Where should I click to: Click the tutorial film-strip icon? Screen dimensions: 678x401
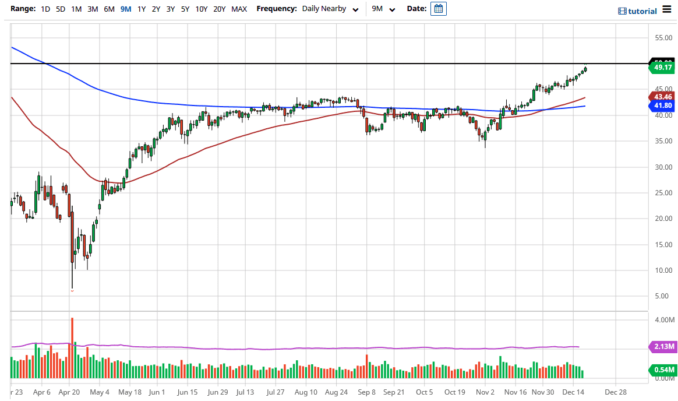pyautogui.click(x=623, y=10)
